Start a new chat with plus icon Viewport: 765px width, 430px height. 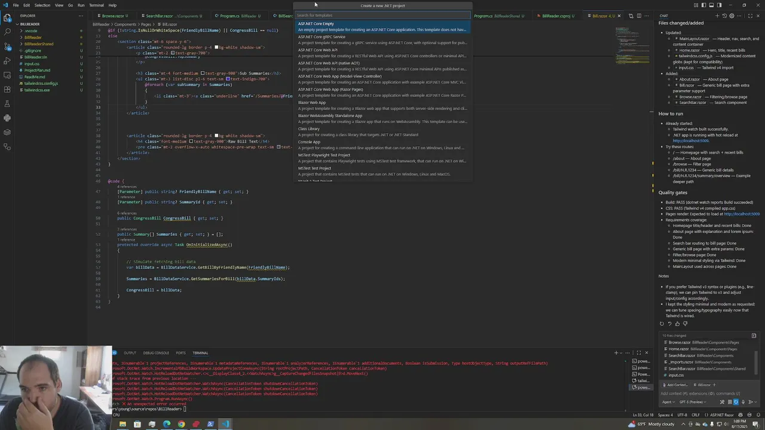coord(717,16)
